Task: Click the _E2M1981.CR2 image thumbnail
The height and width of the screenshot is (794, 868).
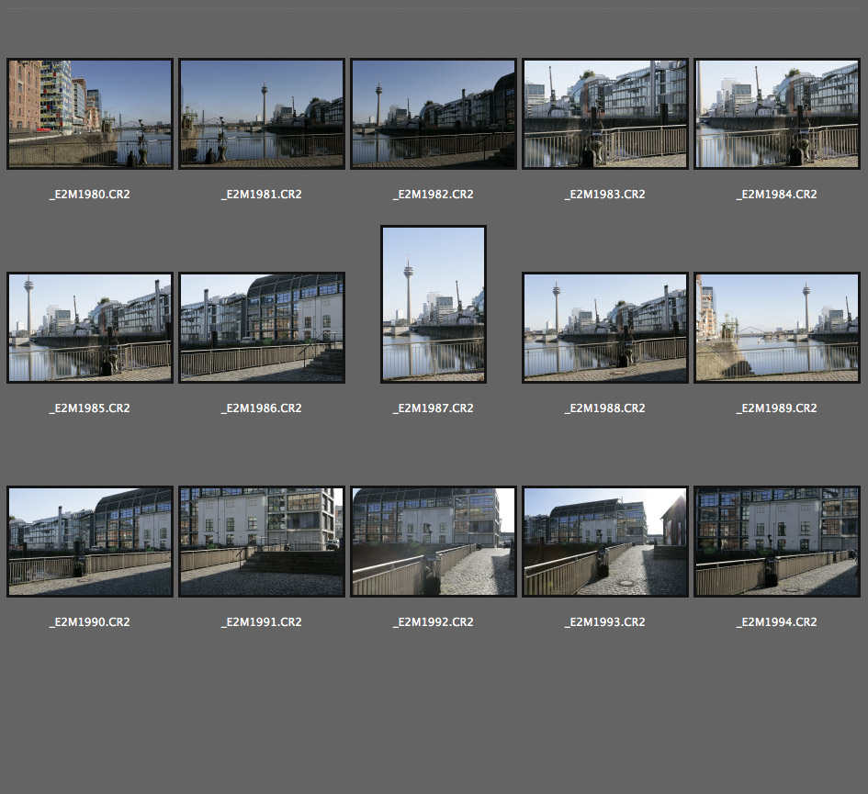Action: pyautogui.click(x=262, y=114)
